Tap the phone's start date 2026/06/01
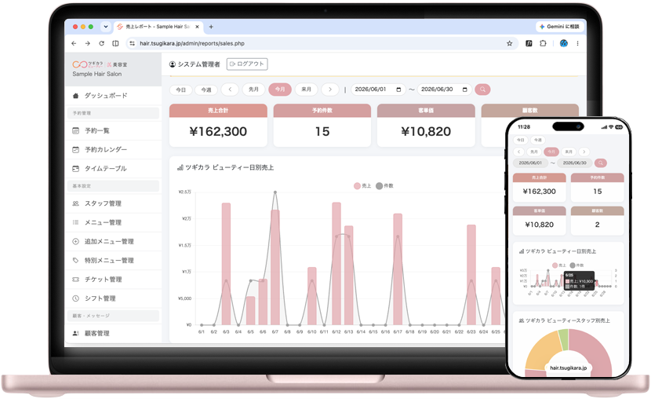Viewport: 651px width, 399px height. pos(530,163)
